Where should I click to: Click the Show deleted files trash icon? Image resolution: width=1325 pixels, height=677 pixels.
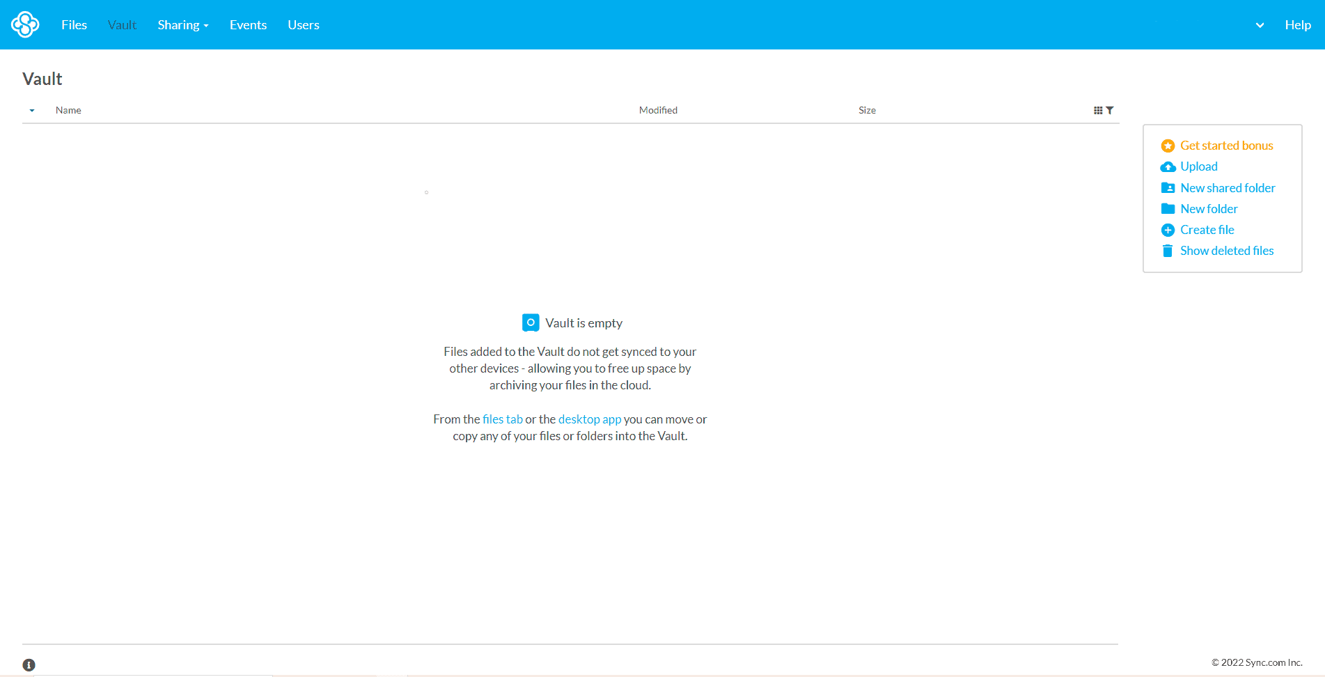1168,250
